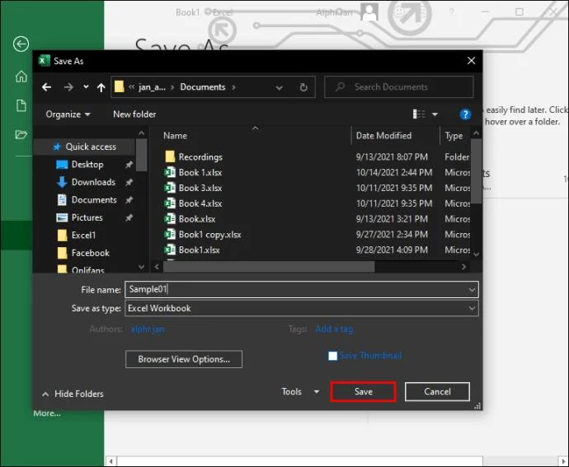The width and height of the screenshot is (569, 467).
Task: Refresh the Documents folder listing
Action: click(x=303, y=87)
